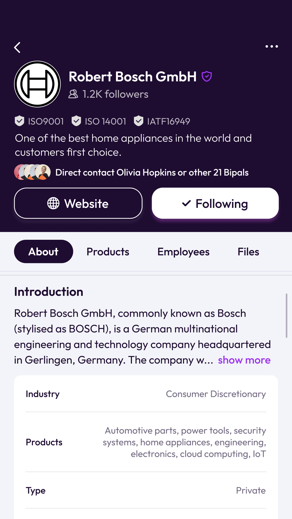
Task: Expand introduction with show more
Action: [244, 360]
